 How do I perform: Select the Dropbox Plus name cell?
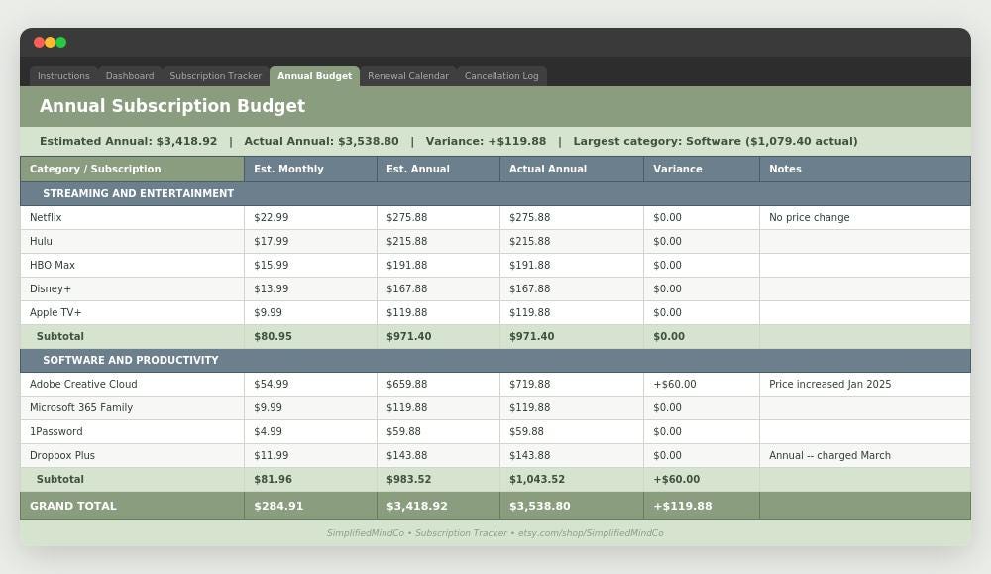pos(132,455)
